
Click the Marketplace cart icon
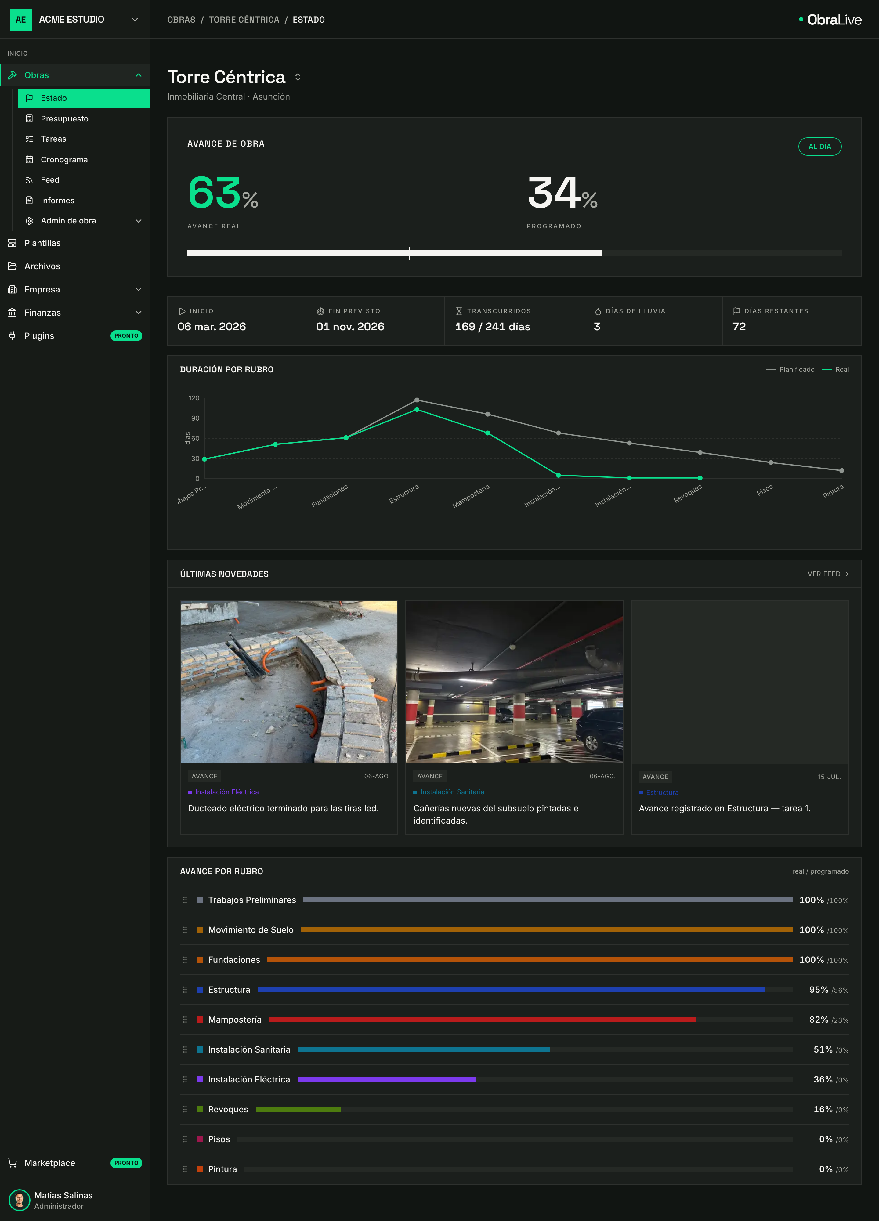(x=13, y=1163)
